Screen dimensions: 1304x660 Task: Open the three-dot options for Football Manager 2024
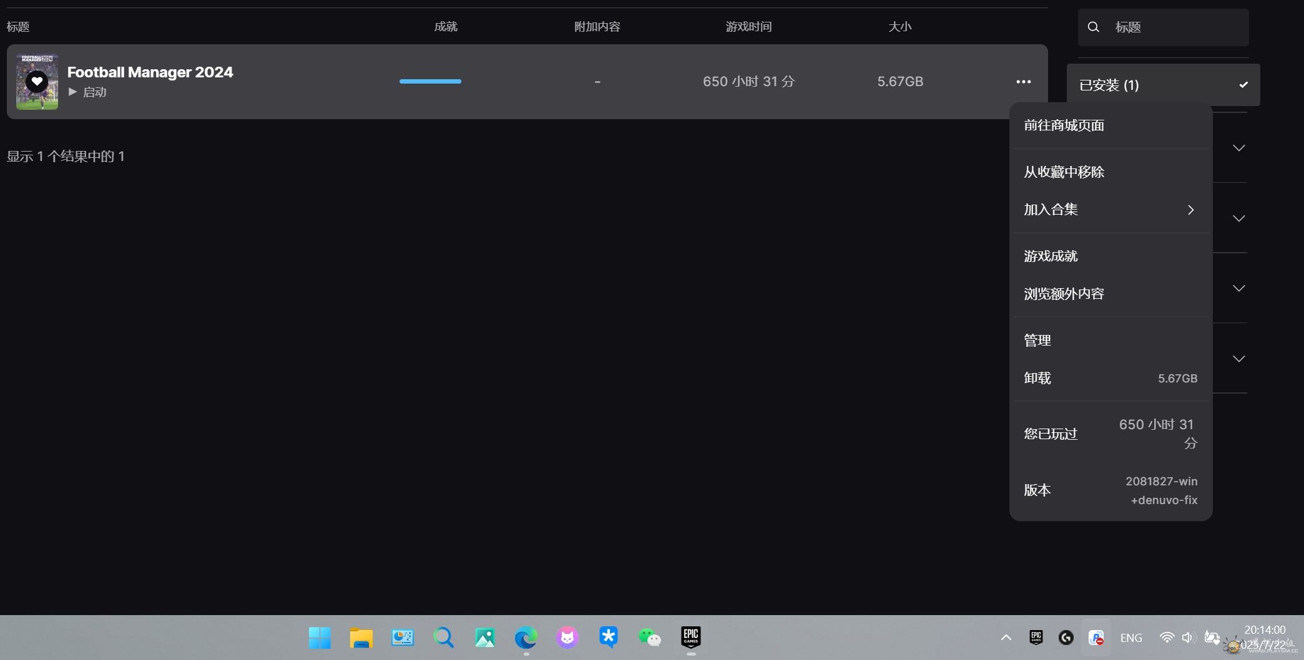pos(1023,82)
